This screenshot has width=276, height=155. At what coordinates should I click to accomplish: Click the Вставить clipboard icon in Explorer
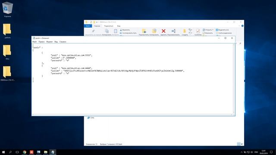(116, 31)
